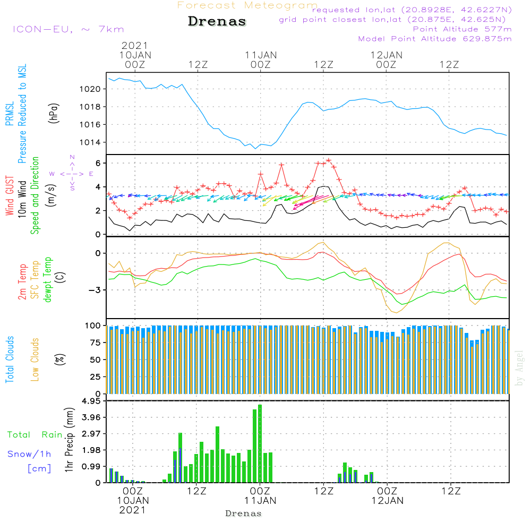The width and height of the screenshot is (531, 531).
Task: Click the N letter on the compass rose
Action: click(72, 157)
